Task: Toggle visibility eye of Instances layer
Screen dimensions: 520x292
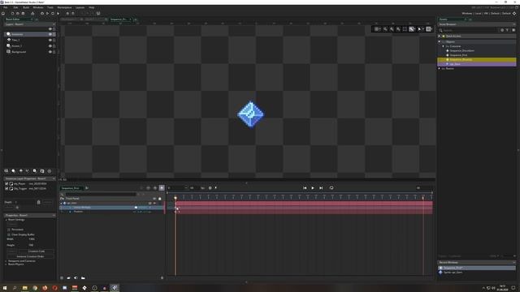Action: click(50, 34)
